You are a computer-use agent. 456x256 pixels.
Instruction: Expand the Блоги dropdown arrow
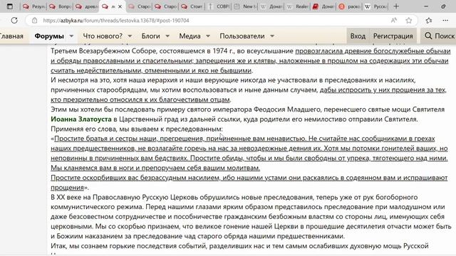click(167, 36)
